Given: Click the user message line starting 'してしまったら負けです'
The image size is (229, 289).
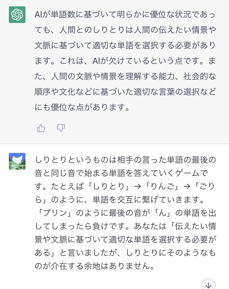Looking at the screenshot, I should (125, 226).
